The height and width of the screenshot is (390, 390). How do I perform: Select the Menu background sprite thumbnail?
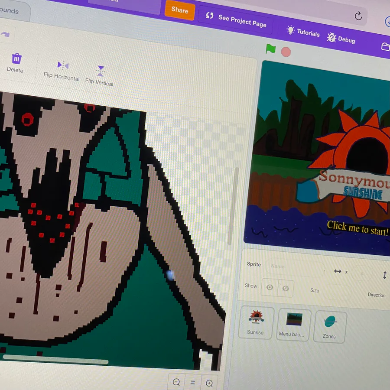click(x=293, y=325)
